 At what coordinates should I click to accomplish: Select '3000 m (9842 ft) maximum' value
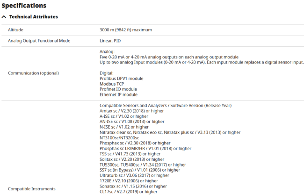126,30
